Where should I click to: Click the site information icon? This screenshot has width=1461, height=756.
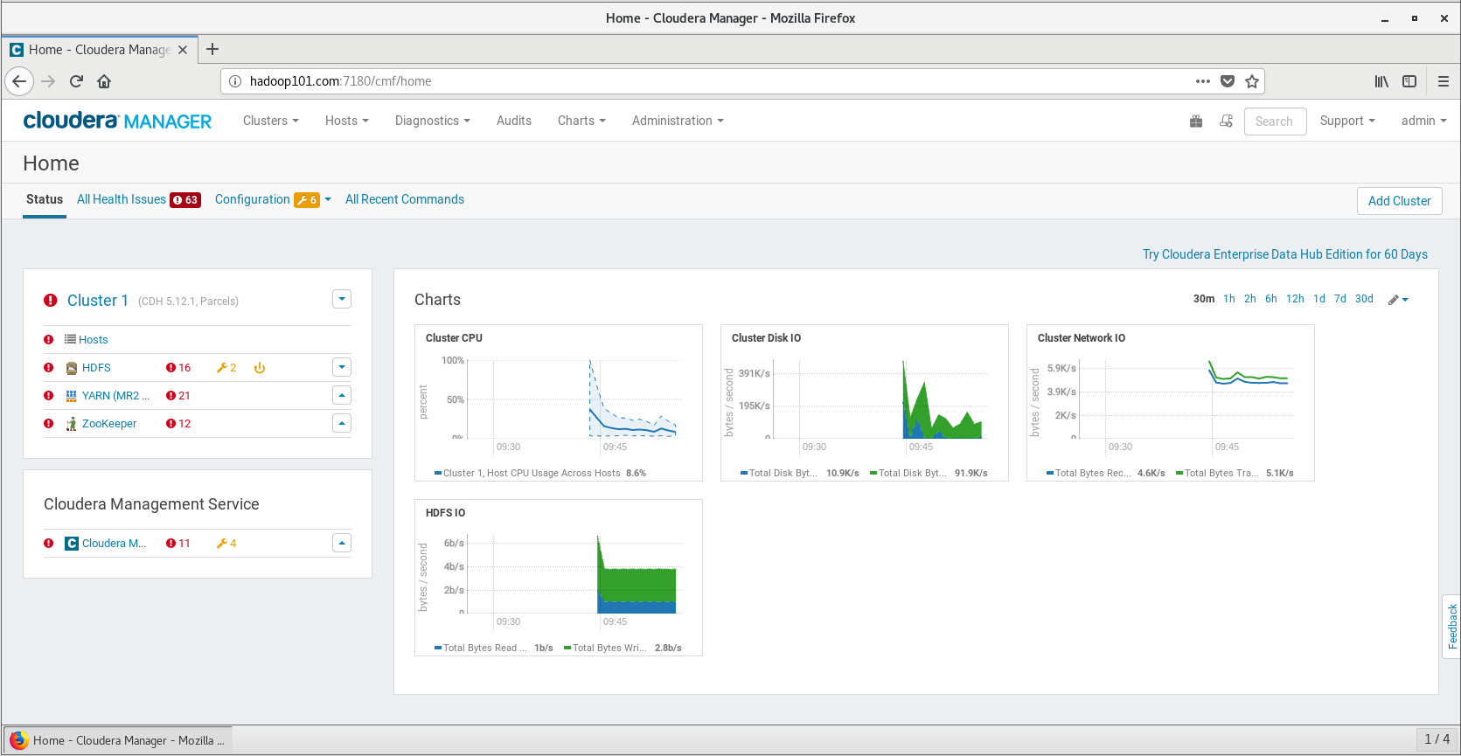[x=234, y=81]
